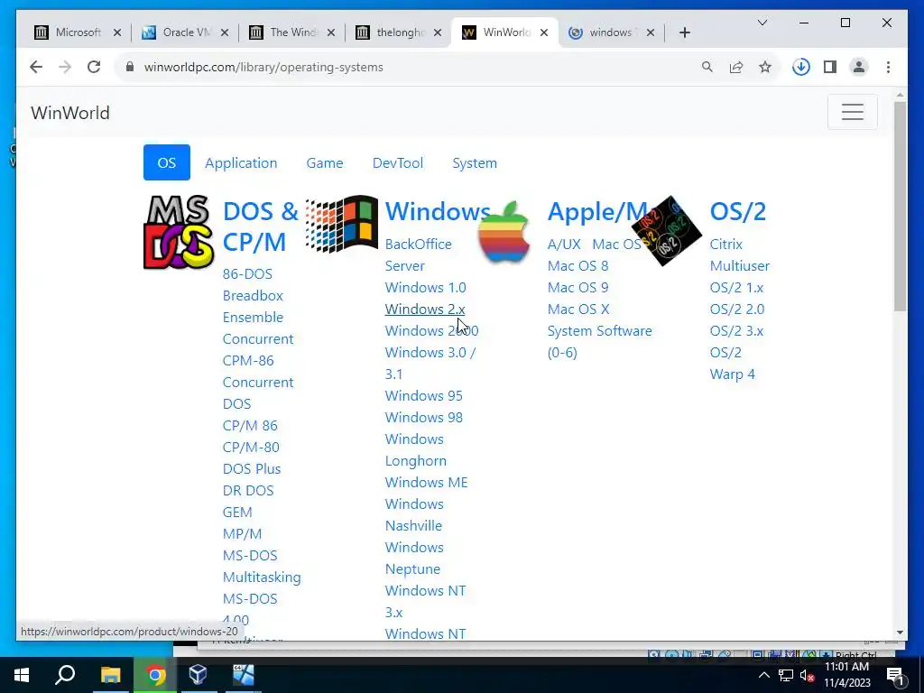Open the Chrome profile avatar

(x=859, y=67)
